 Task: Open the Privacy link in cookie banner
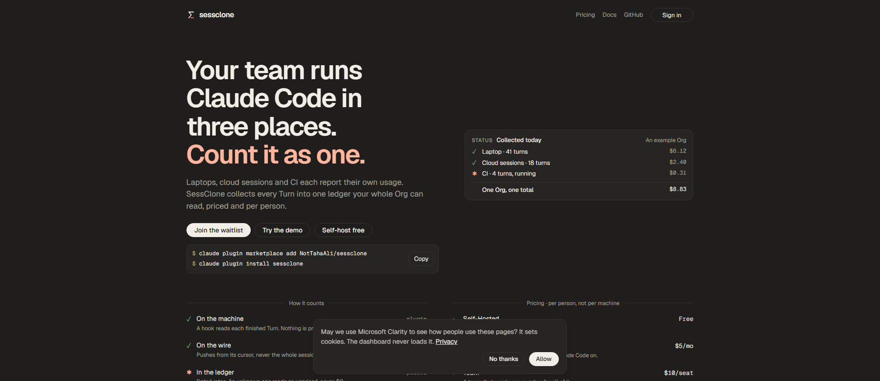click(x=446, y=342)
